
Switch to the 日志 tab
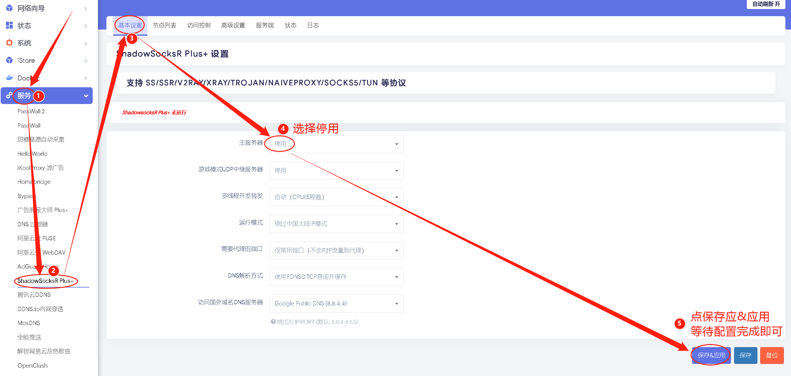(313, 25)
